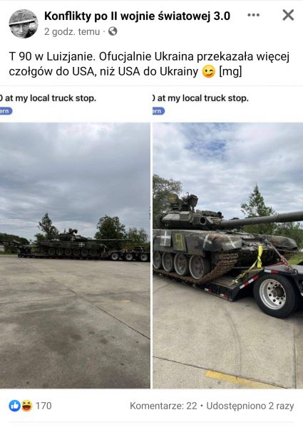This screenshot has height=427, width=303.
Task: Click the '2 godz. temu' timestamp
Action: [x=72, y=32]
